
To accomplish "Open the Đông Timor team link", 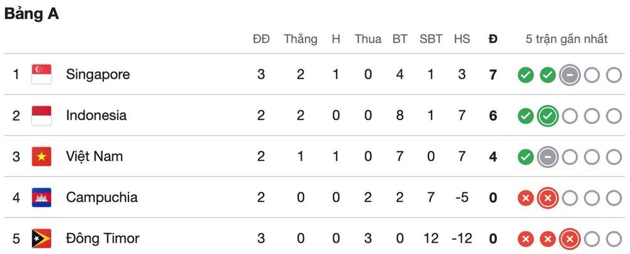I will (103, 238).
